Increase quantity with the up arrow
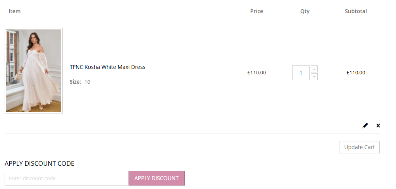Screen dimensions: 396x189 (314, 69)
